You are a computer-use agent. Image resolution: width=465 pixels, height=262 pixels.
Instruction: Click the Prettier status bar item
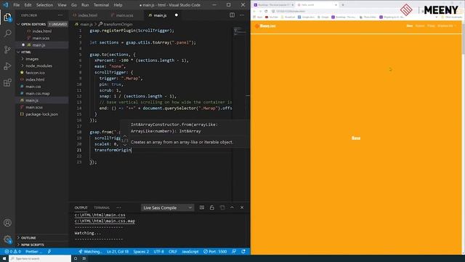click(x=33, y=252)
